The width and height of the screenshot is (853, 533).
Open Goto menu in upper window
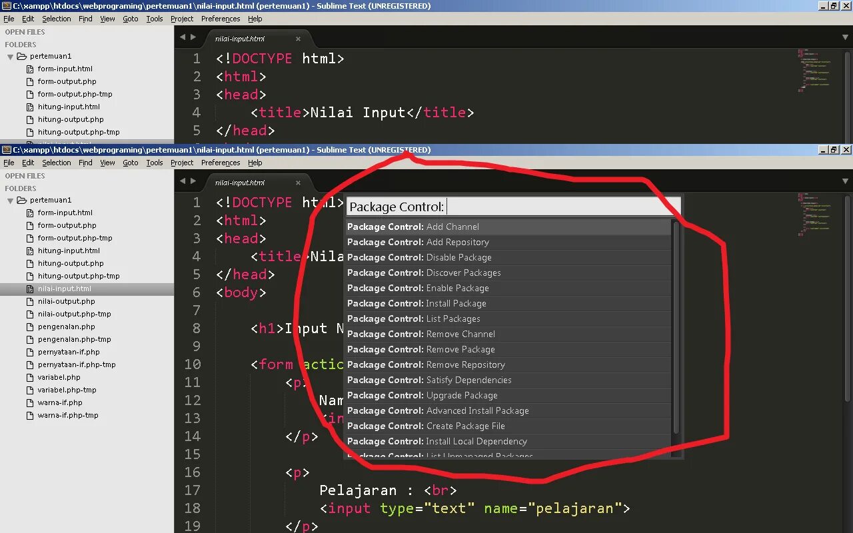click(x=131, y=19)
